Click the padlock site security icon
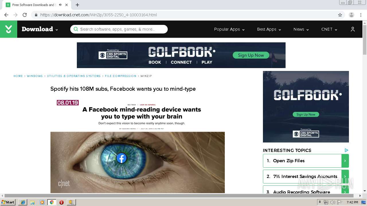This screenshot has height=206, width=367. [x=36, y=15]
